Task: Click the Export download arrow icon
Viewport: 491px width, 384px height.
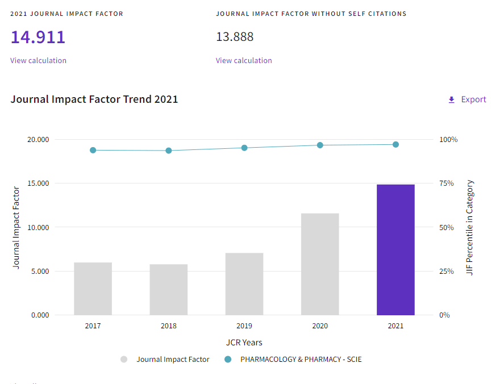Action: pyautogui.click(x=452, y=100)
